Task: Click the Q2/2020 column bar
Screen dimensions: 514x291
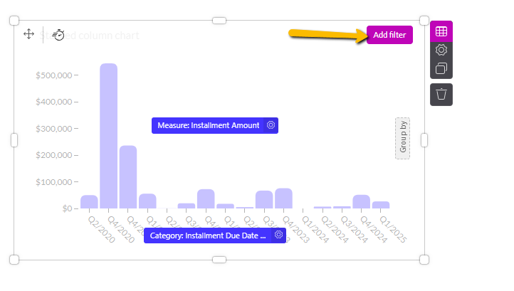Action: [x=89, y=202]
